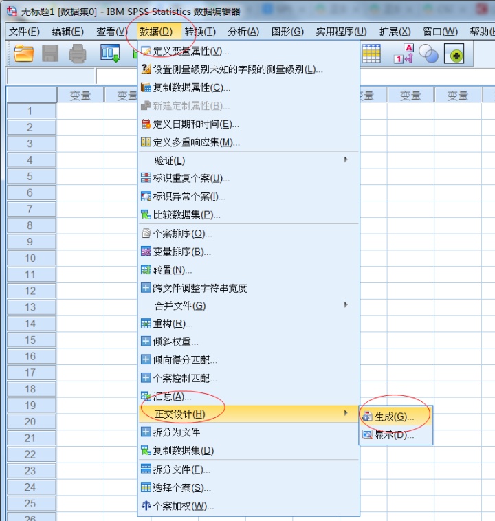Choose 设置测量级别未知的字段的测量级别(L) entry
495x521 pixels.
tap(248, 69)
